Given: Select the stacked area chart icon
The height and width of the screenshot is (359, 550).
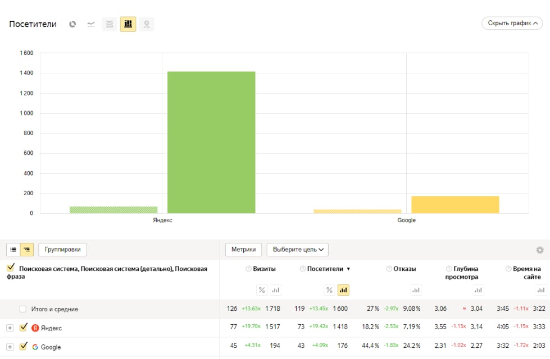Looking at the screenshot, I should (x=110, y=24).
